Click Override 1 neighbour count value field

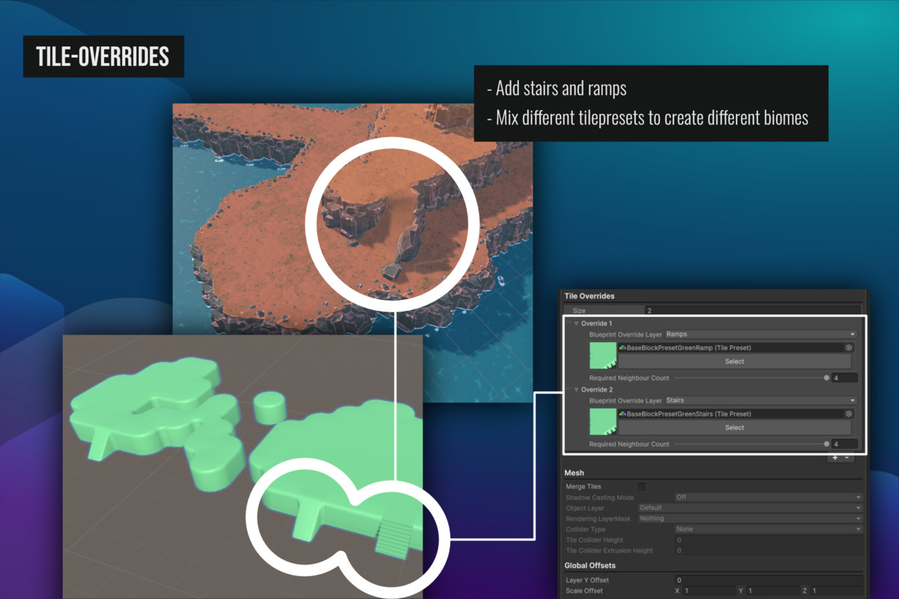pyautogui.click(x=844, y=378)
